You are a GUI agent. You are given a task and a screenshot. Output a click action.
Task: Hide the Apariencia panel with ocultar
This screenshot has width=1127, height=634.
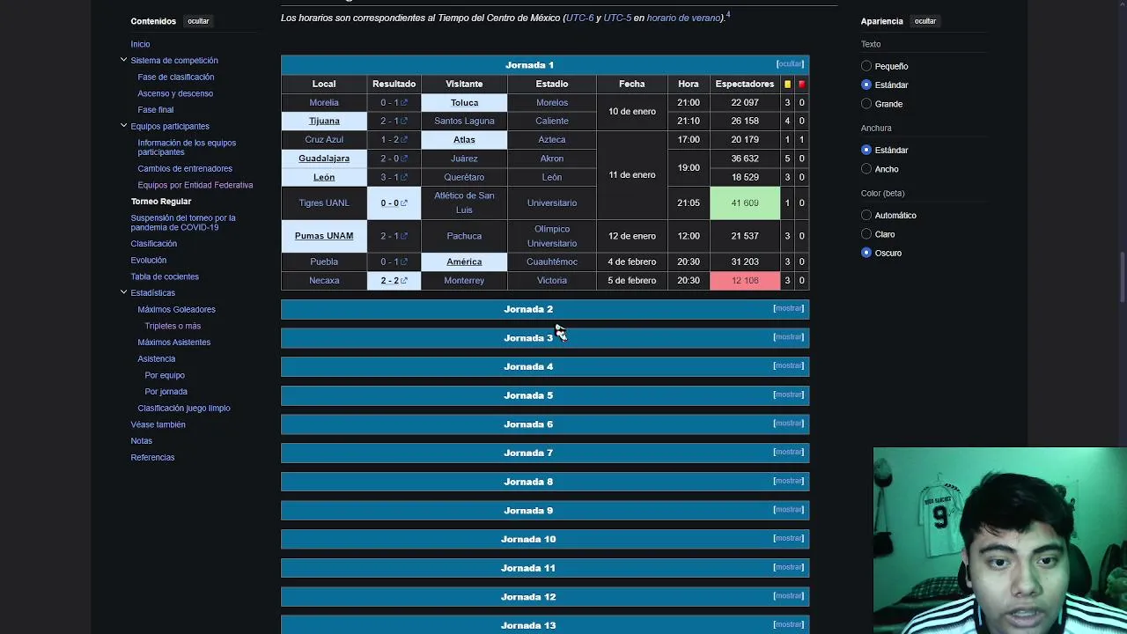point(924,21)
